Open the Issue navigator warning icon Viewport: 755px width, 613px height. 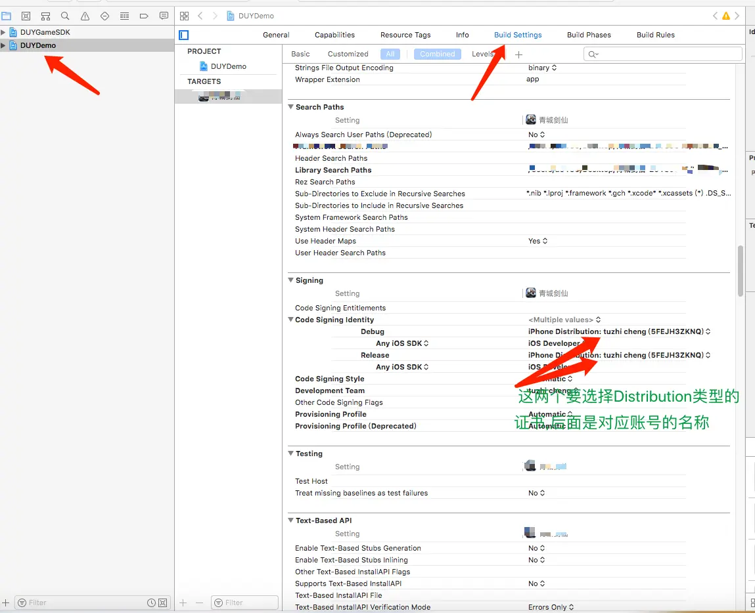coord(85,16)
